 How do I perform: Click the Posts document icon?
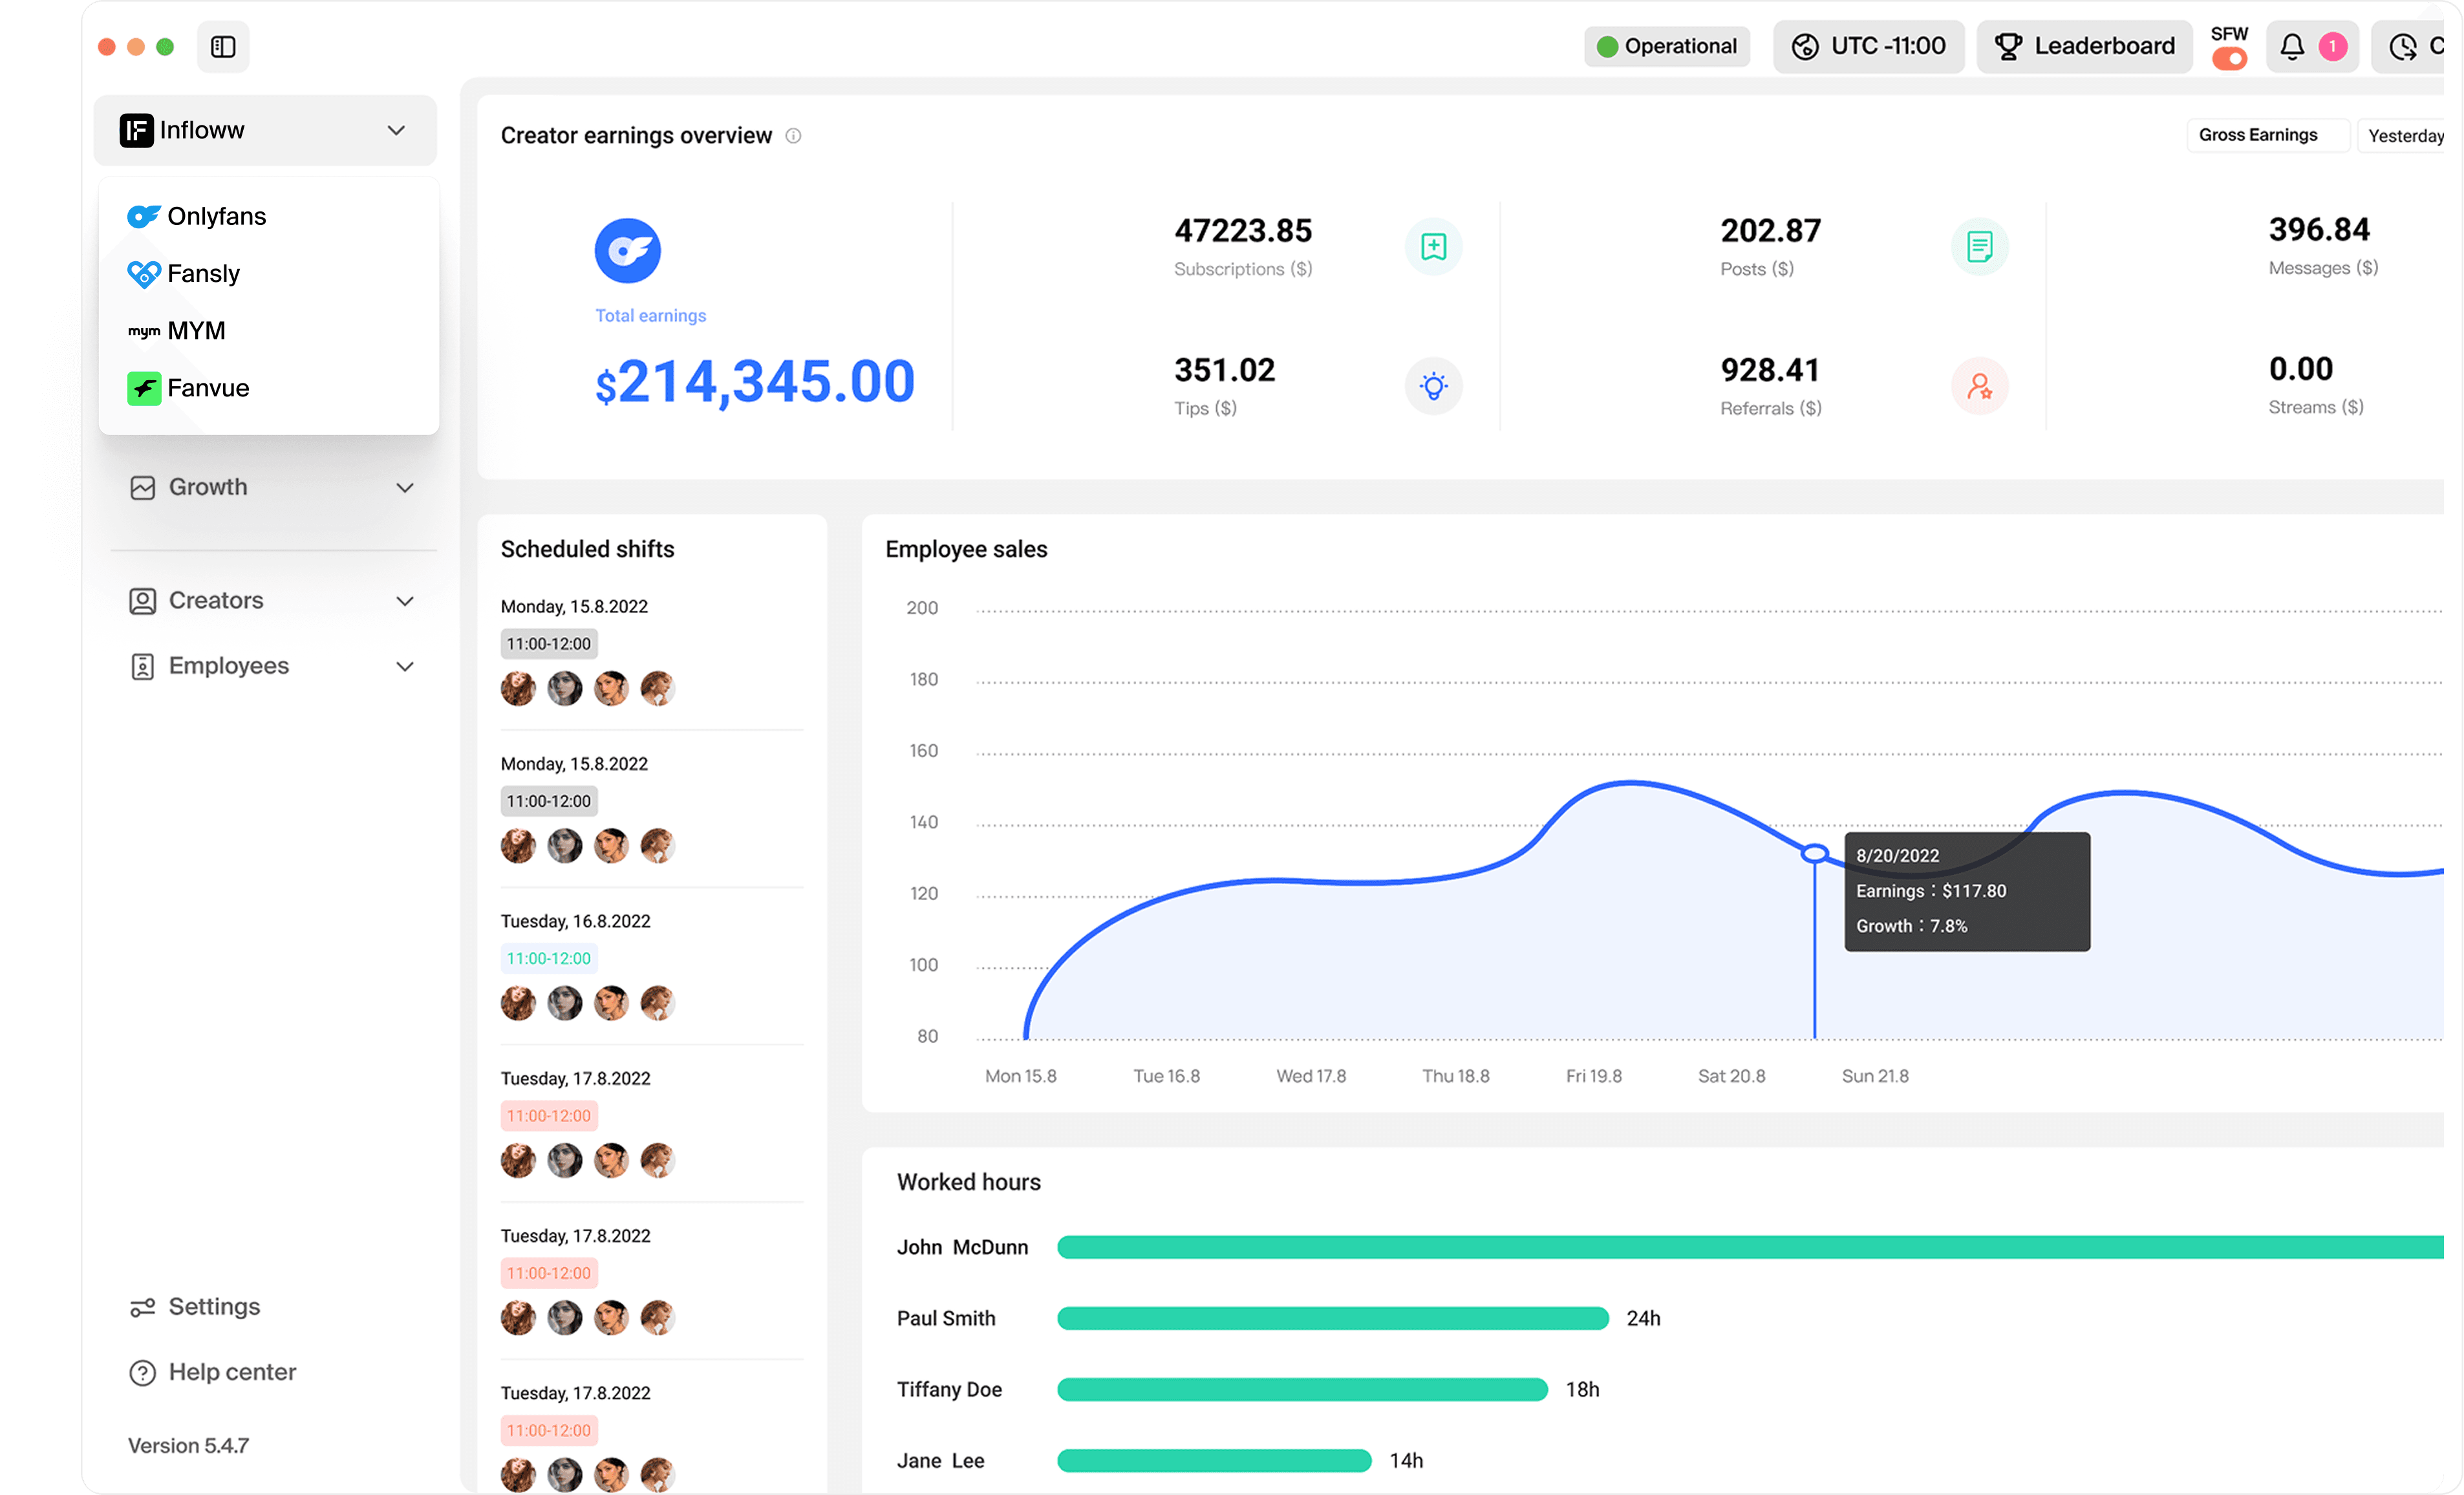[x=1979, y=247]
